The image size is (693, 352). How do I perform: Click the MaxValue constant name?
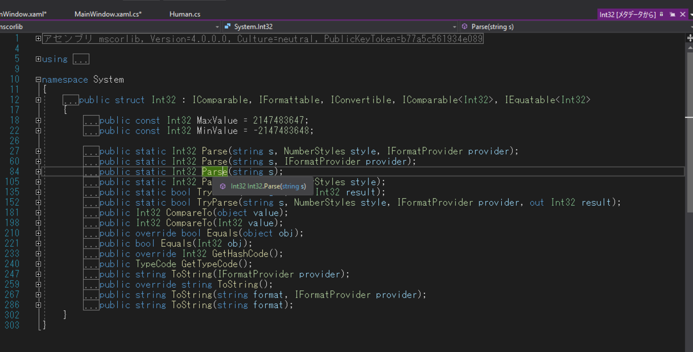click(x=217, y=120)
